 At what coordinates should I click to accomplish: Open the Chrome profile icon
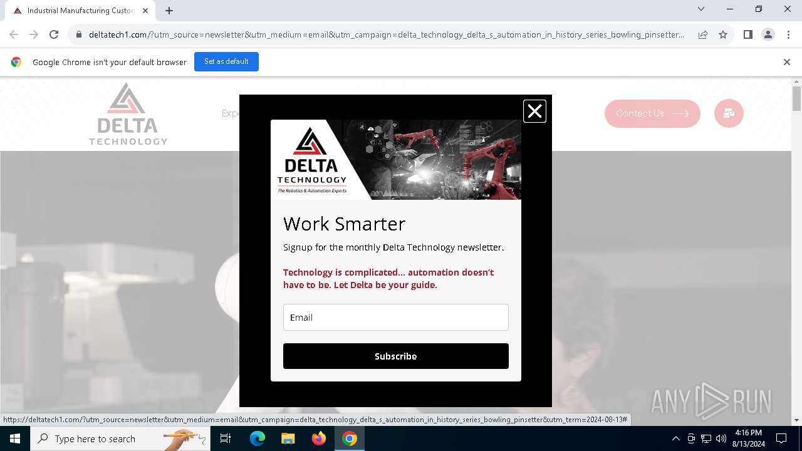point(768,34)
